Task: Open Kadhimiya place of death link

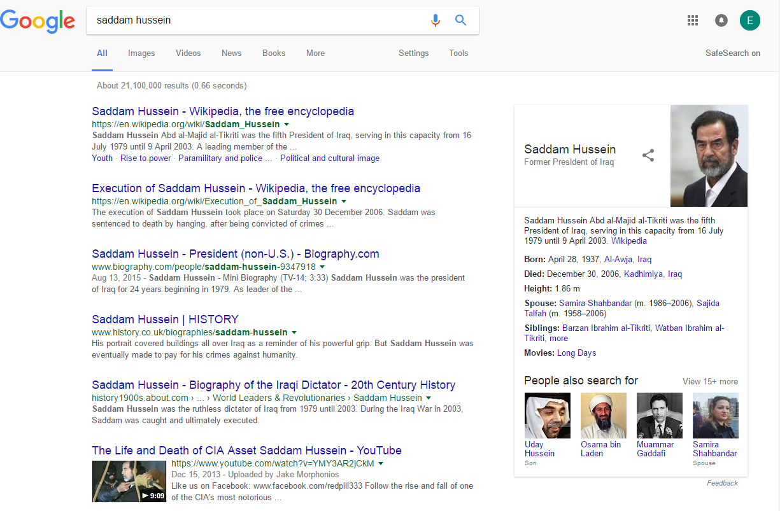Action: coord(643,274)
